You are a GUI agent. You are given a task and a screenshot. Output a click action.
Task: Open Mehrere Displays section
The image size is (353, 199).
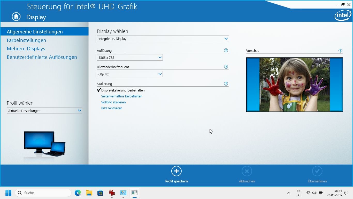[26, 49]
